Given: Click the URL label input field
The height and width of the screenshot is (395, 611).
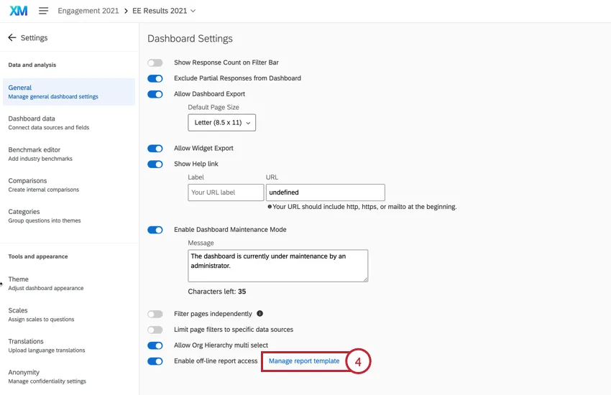Looking at the screenshot, I should (226, 192).
